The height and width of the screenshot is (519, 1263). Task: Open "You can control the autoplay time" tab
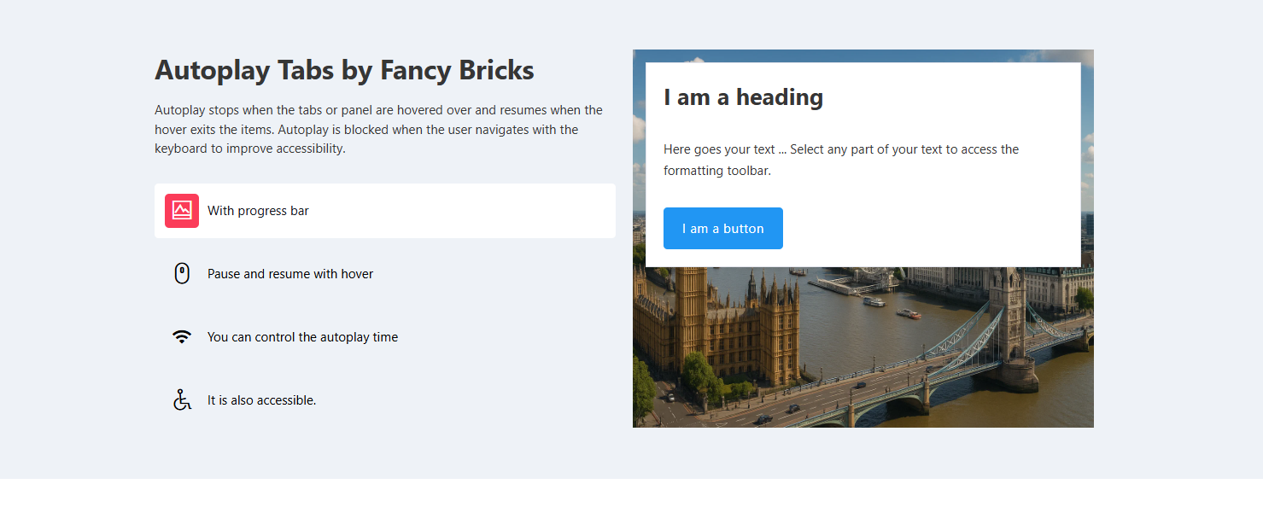coord(302,337)
